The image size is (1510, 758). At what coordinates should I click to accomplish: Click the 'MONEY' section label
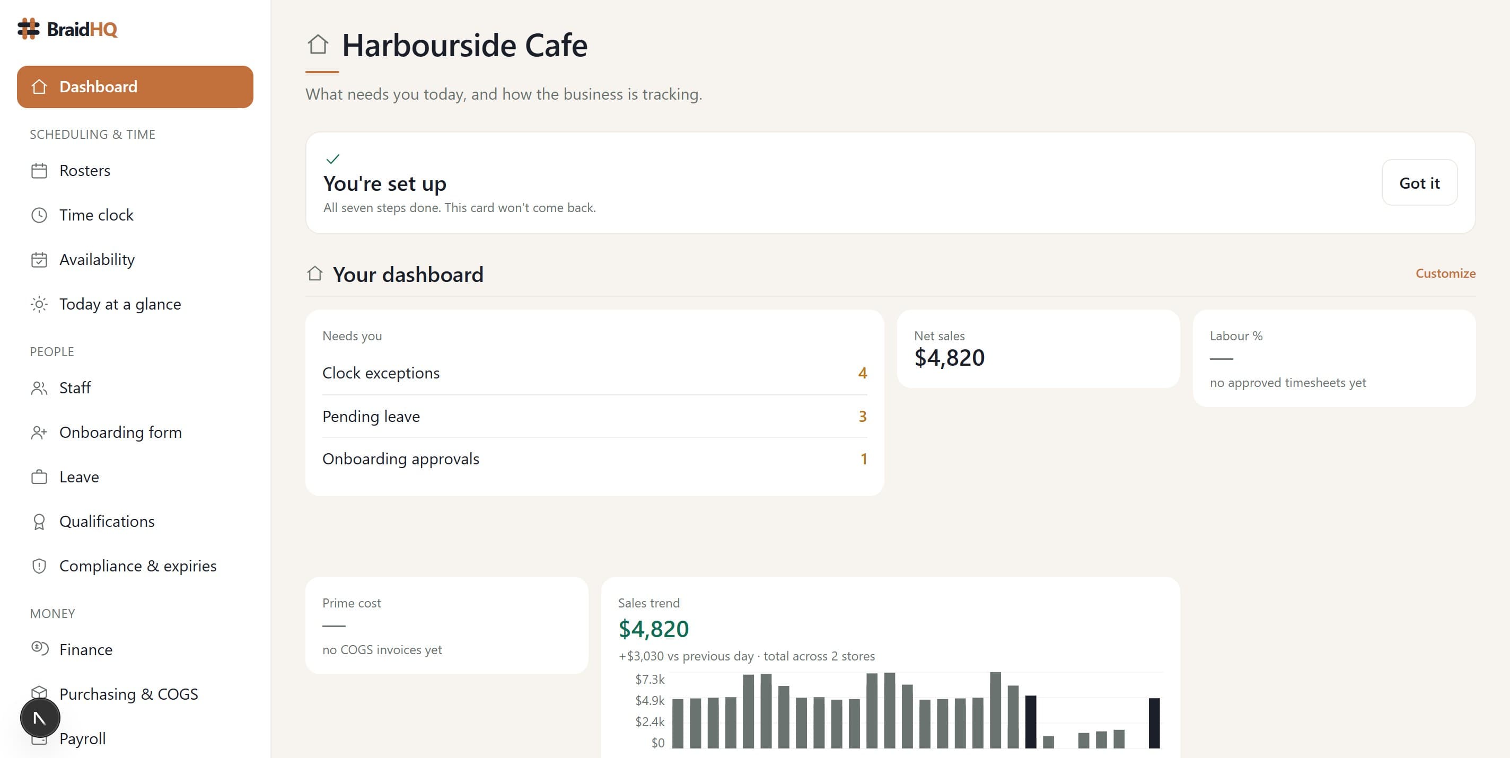pos(52,614)
